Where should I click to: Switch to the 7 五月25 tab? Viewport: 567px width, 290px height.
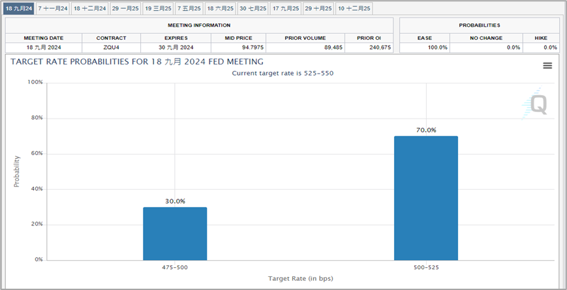189,8
